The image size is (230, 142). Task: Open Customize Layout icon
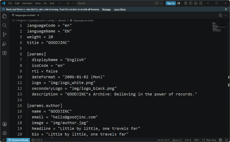186,3
